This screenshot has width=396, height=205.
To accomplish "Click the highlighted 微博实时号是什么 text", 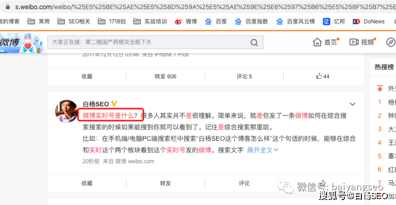I will pyautogui.click(x=108, y=116).
